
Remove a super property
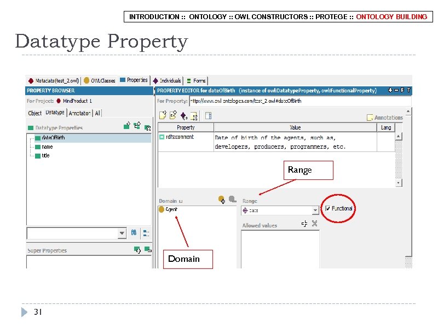[x=148, y=249]
